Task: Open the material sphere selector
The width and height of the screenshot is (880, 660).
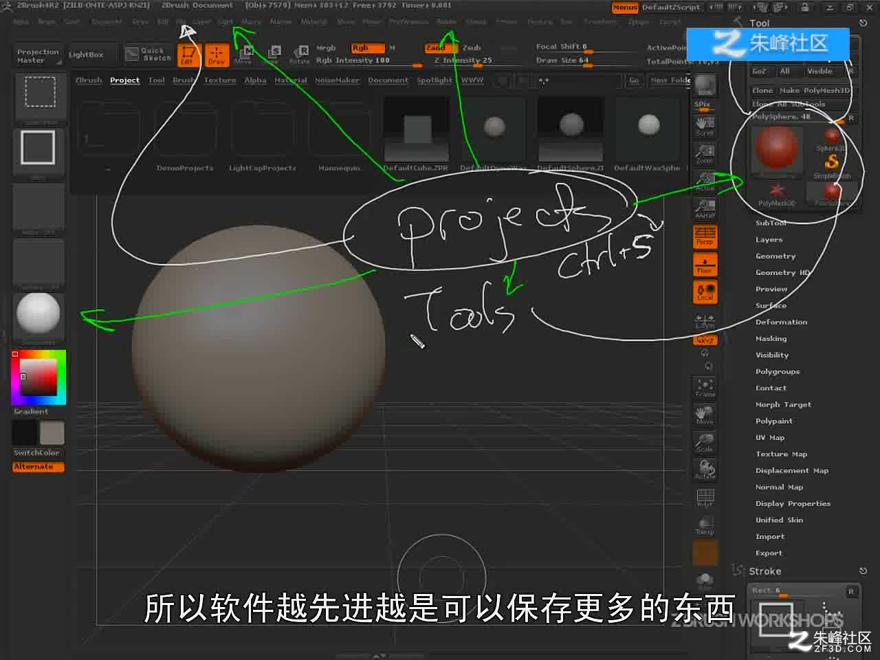Action: click(x=38, y=317)
